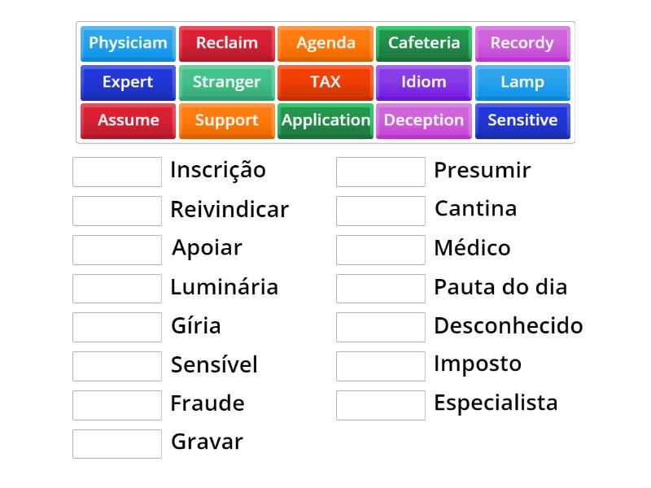This screenshot has width=651, height=488.
Task: Choose the orange Support tile
Action: 226,120
